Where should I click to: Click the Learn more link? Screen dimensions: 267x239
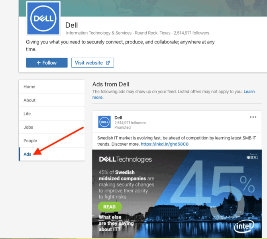click(249, 92)
